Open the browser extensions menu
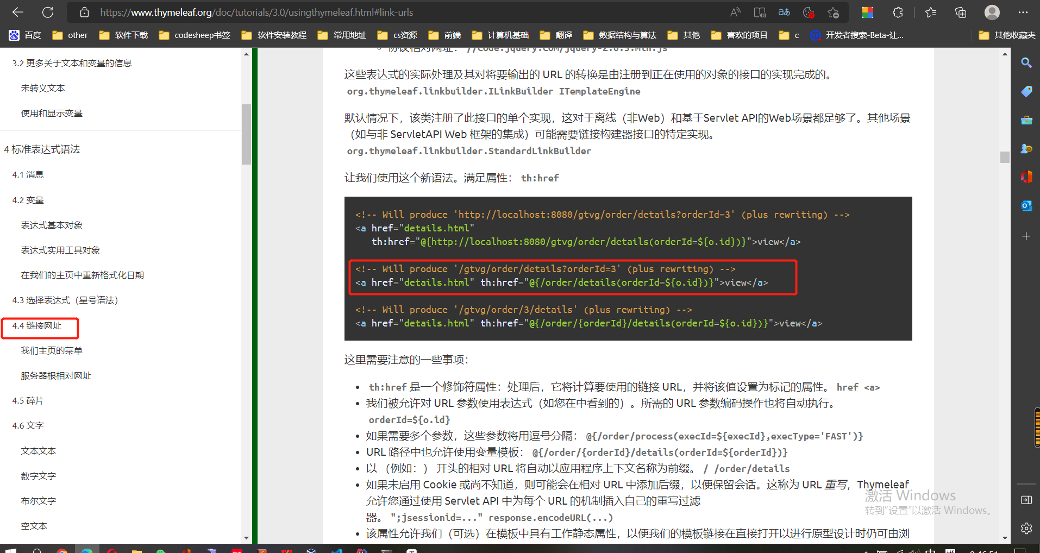The image size is (1040, 553). (898, 12)
